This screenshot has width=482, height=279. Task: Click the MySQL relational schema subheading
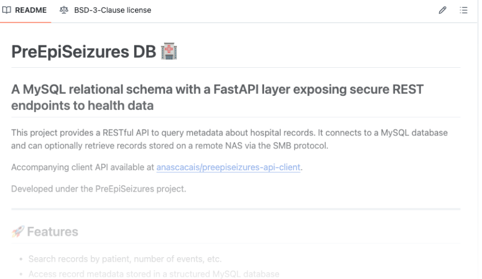tap(217, 97)
